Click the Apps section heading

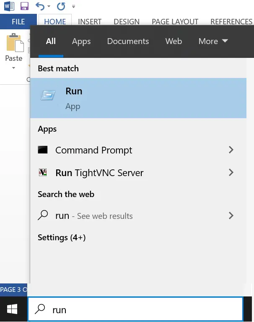[x=47, y=129]
